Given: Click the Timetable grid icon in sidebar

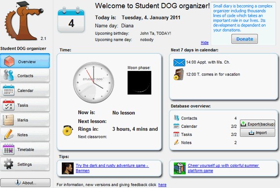Looking at the screenshot, I should (x=8, y=149).
